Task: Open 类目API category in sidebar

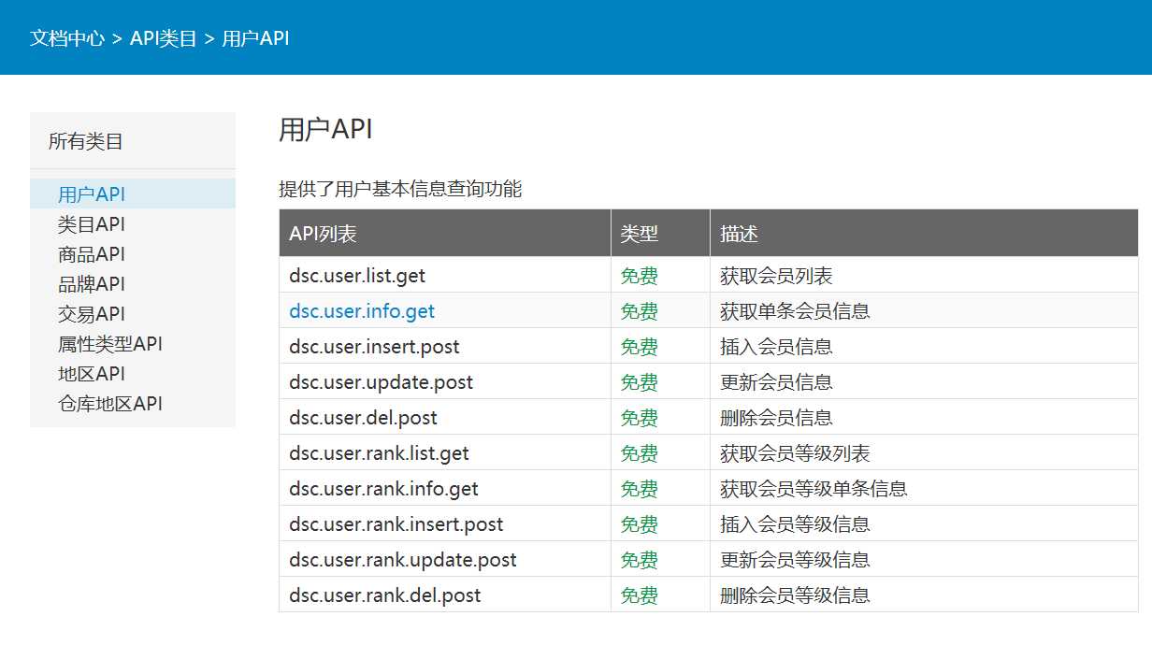Action: point(92,224)
